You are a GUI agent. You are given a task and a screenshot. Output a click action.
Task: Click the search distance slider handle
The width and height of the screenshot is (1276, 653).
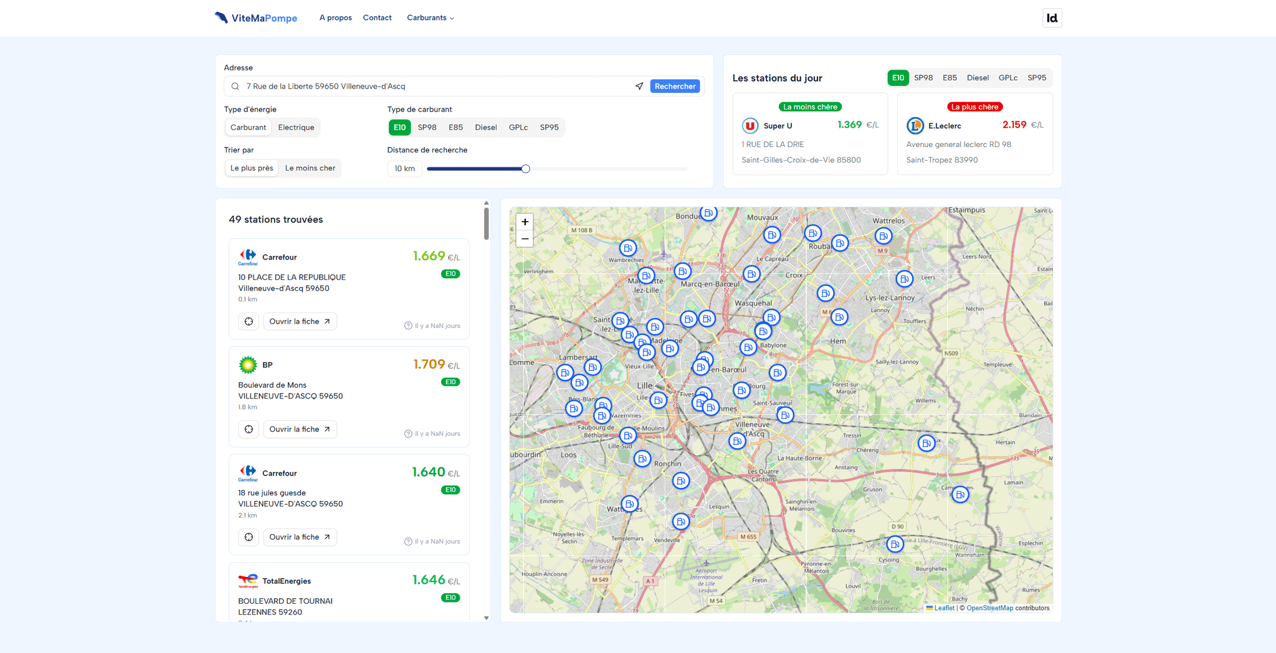click(525, 169)
